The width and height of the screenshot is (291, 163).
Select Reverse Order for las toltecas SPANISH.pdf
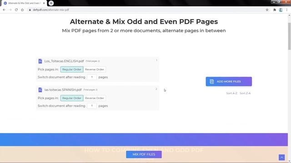[x=95, y=98]
